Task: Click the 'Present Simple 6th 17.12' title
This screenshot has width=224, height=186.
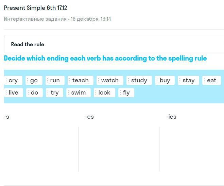Action: tap(35, 8)
